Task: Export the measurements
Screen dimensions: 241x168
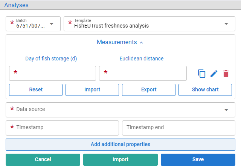Action: (x=149, y=90)
